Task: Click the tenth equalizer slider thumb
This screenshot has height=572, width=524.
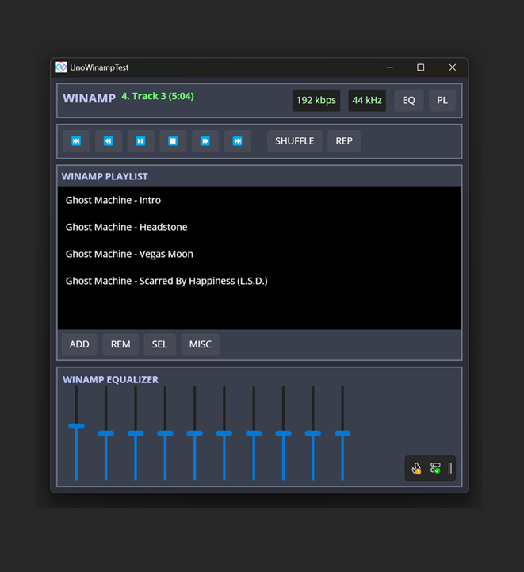Action: (x=342, y=433)
